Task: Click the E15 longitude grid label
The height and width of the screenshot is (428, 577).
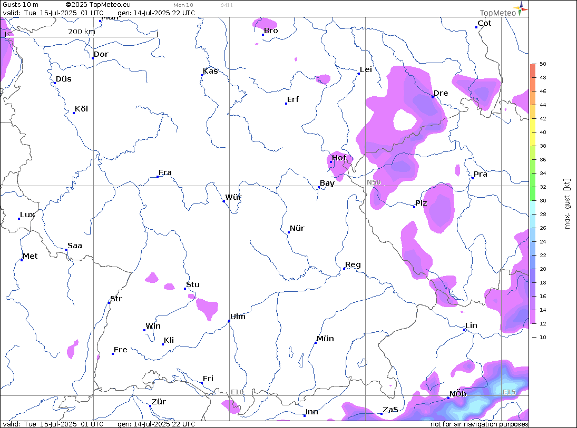Action: 510,392
